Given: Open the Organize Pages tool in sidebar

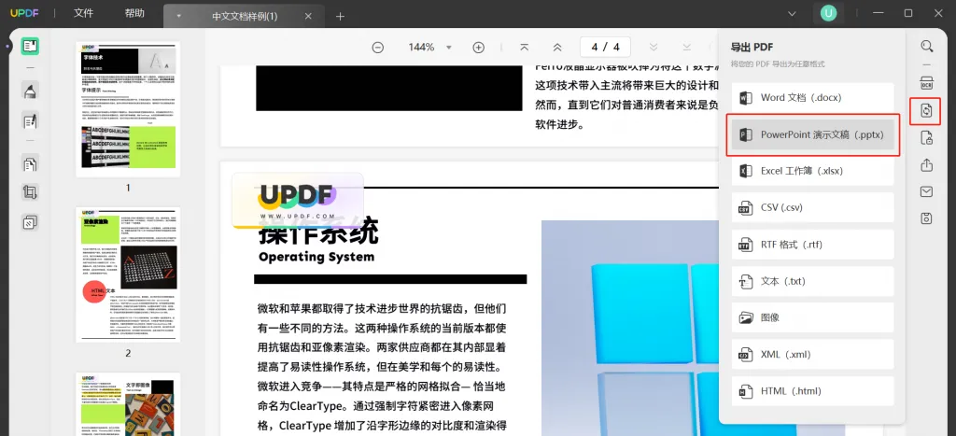Looking at the screenshot, I should [30, 163].
